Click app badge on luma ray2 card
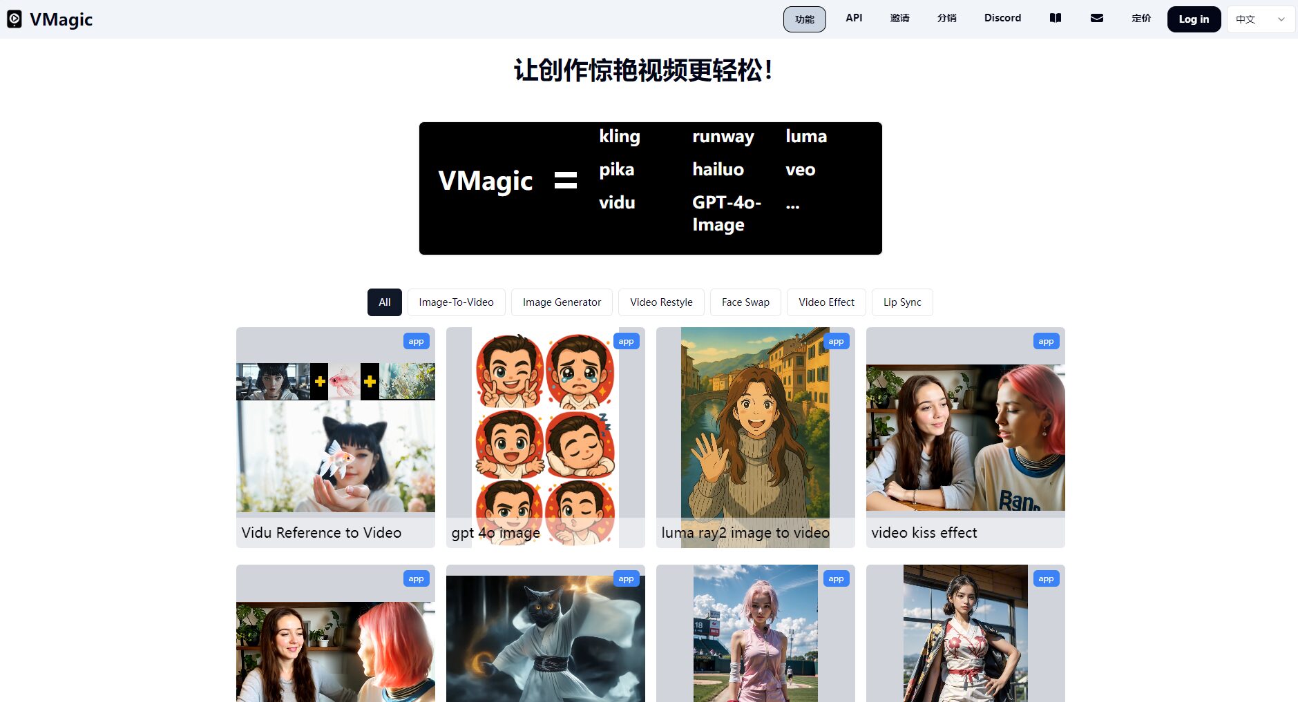This screenshot has width=1298, height=702. (836, 341)
